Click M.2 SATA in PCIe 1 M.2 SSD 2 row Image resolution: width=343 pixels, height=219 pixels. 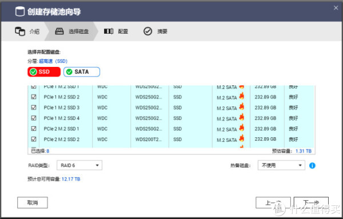[227, 98]
